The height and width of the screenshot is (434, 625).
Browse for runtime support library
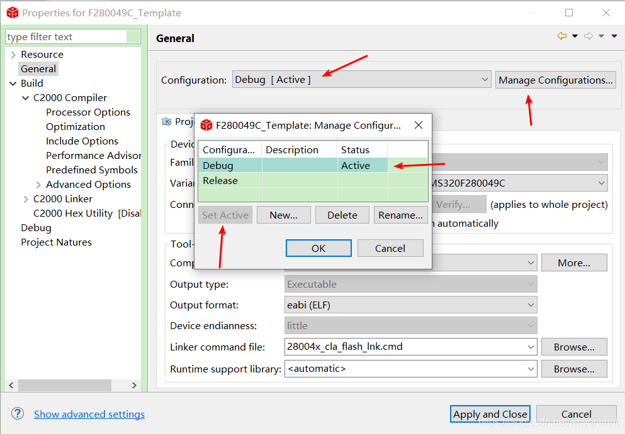coord(574,369)
